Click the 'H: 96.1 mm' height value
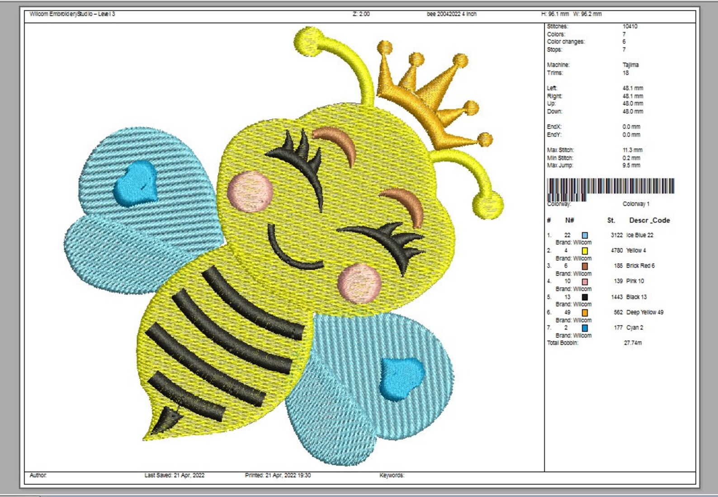The height and width of the screenshot is (497, 718). coord(555,14)
